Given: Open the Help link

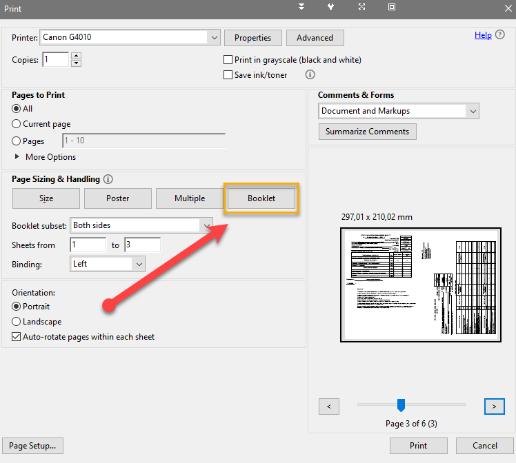Looking at the screenshot, I should [483, 35].
